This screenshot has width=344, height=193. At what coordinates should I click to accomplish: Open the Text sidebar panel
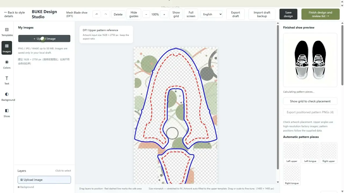(7, 80)
